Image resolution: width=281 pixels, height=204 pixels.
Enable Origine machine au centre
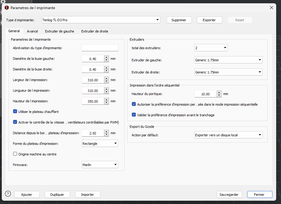(15, 154)
